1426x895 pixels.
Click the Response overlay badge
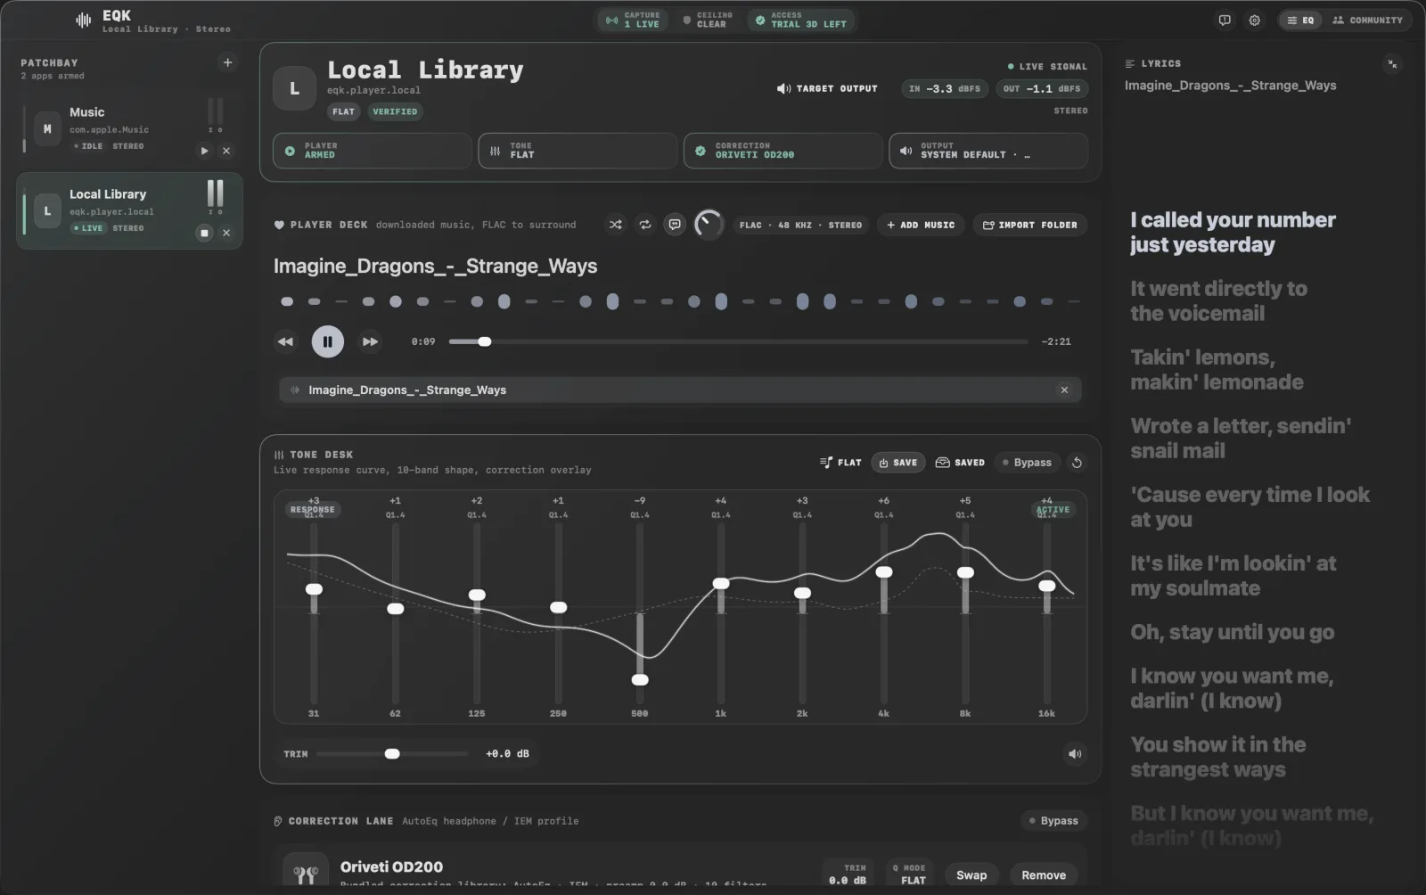313,509
